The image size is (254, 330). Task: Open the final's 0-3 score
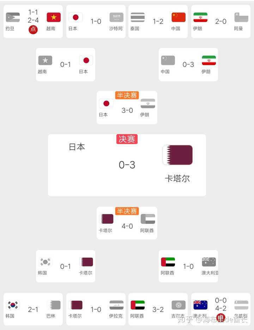pos(127,165)
